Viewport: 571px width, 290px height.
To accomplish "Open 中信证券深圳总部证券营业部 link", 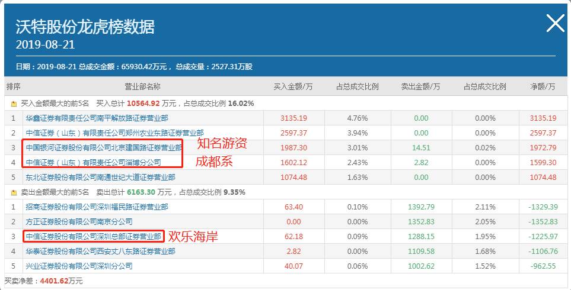I will tap(93, 236).
